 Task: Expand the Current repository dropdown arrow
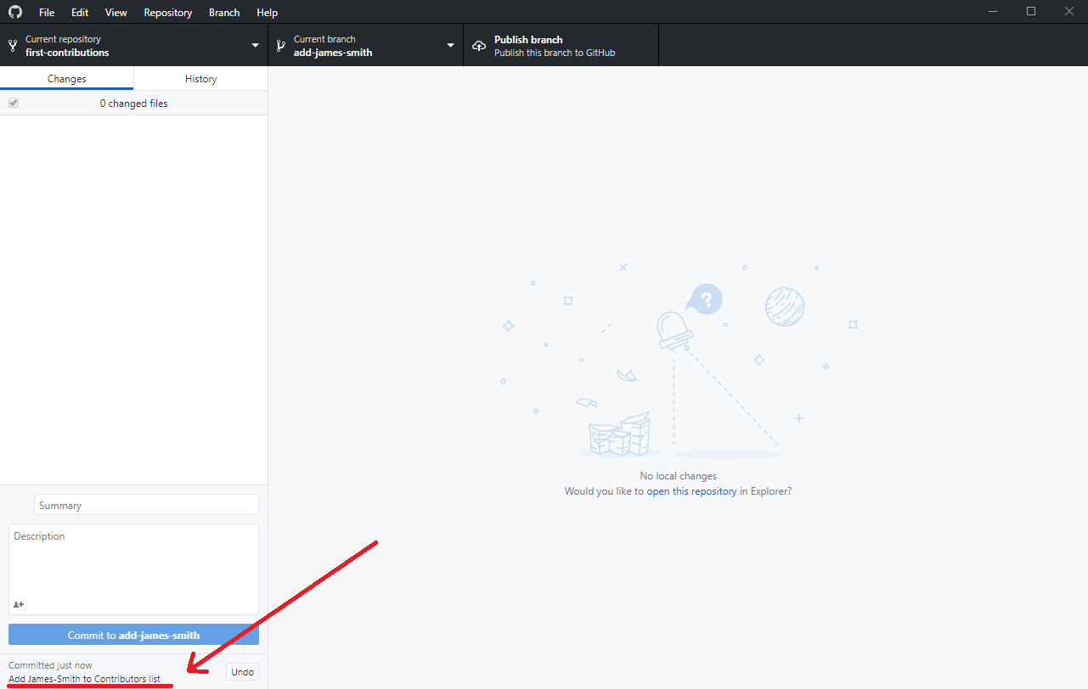pos(256,46)
